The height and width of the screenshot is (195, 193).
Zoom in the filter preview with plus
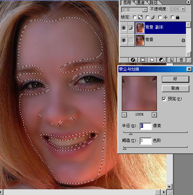tap(154, 115)
